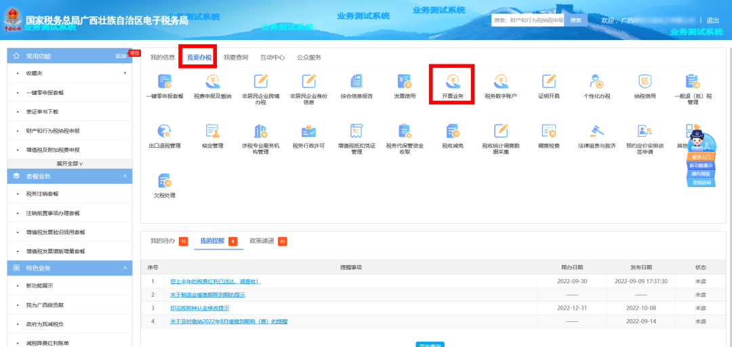
Task: Select sidebar item 税务注销套餐
Action: tap(70, 193)
